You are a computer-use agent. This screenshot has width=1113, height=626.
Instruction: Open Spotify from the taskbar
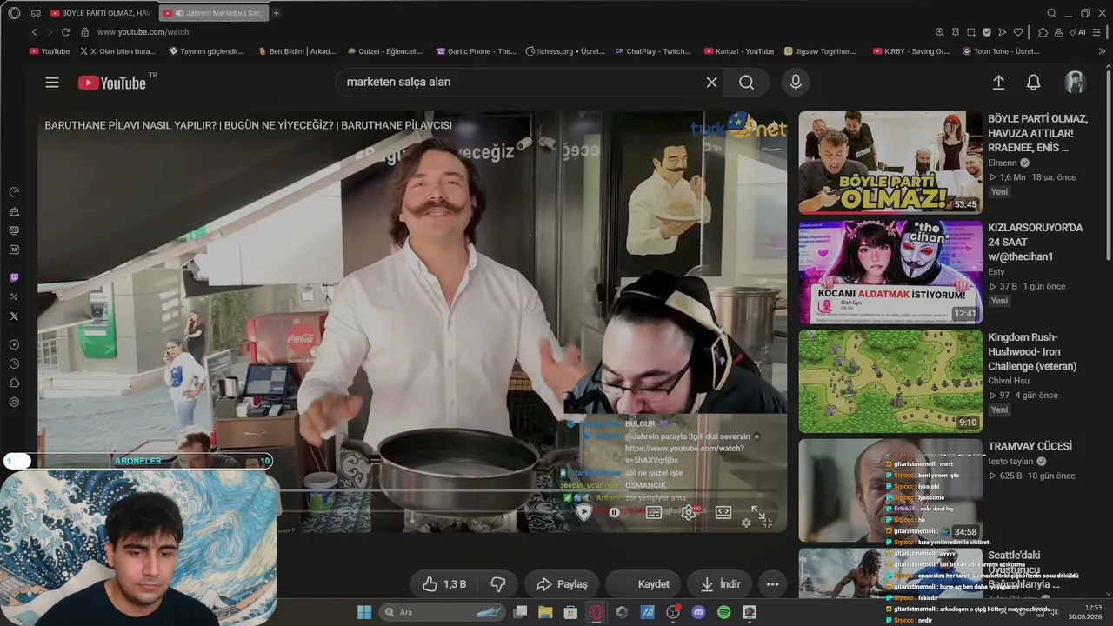723,612
